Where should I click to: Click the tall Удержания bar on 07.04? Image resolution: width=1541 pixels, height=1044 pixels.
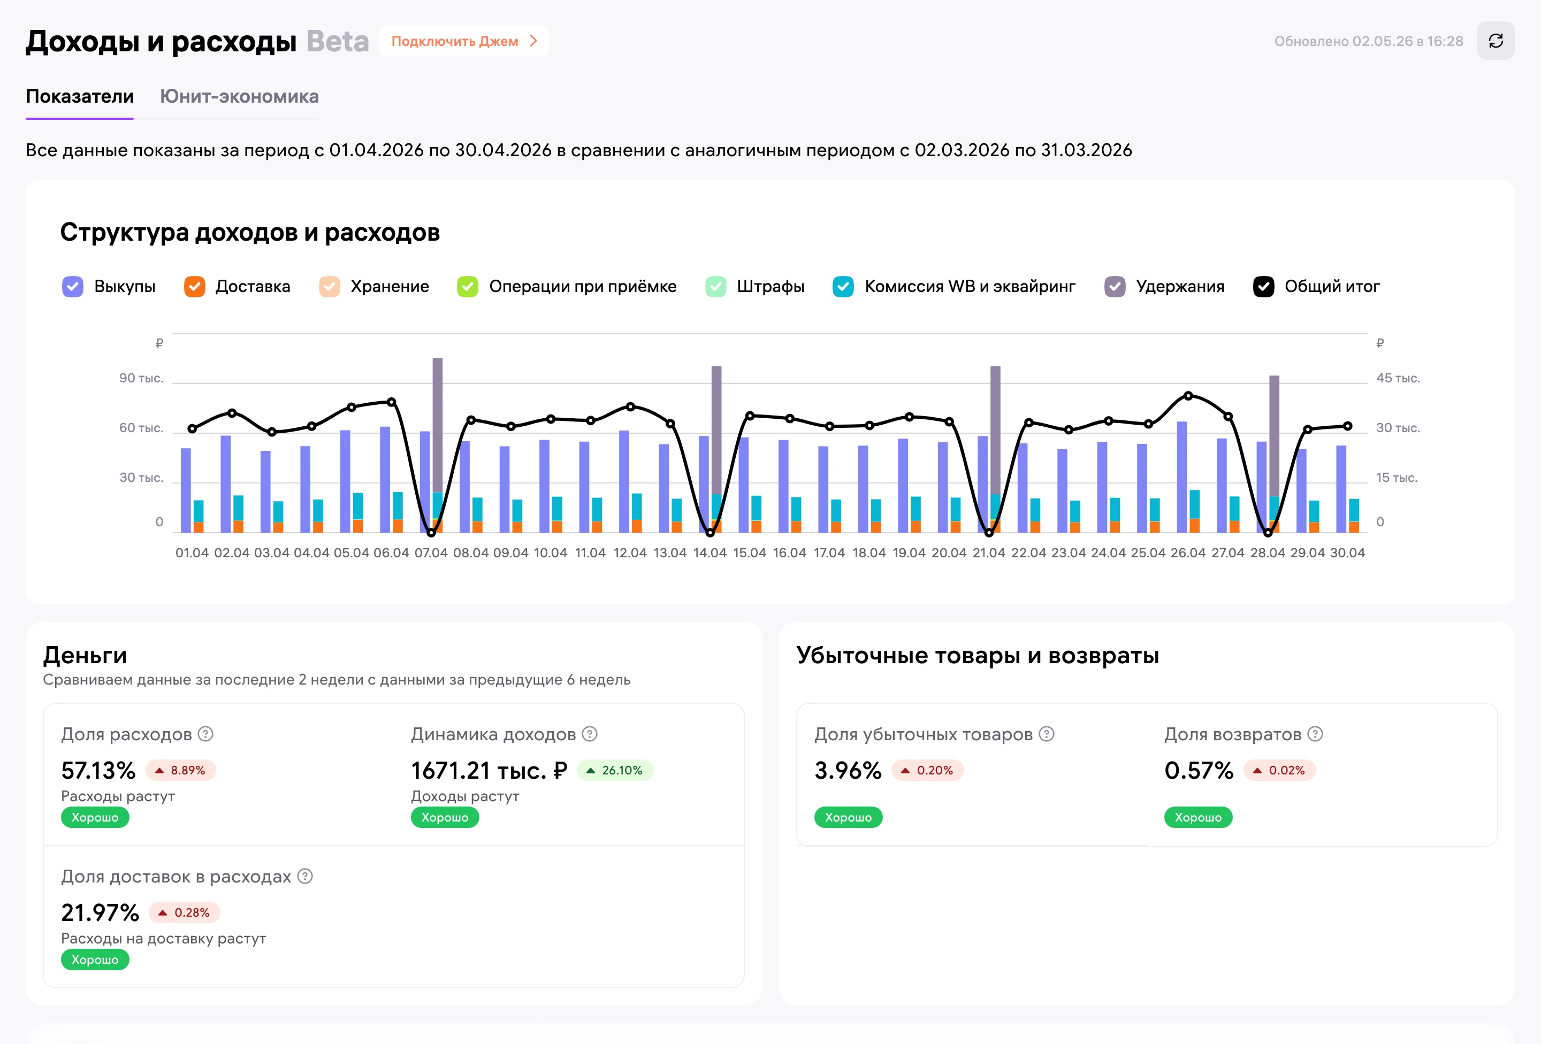click(438, 424)
